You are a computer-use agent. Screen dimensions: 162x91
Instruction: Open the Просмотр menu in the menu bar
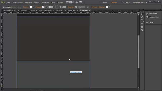point(45,3)
